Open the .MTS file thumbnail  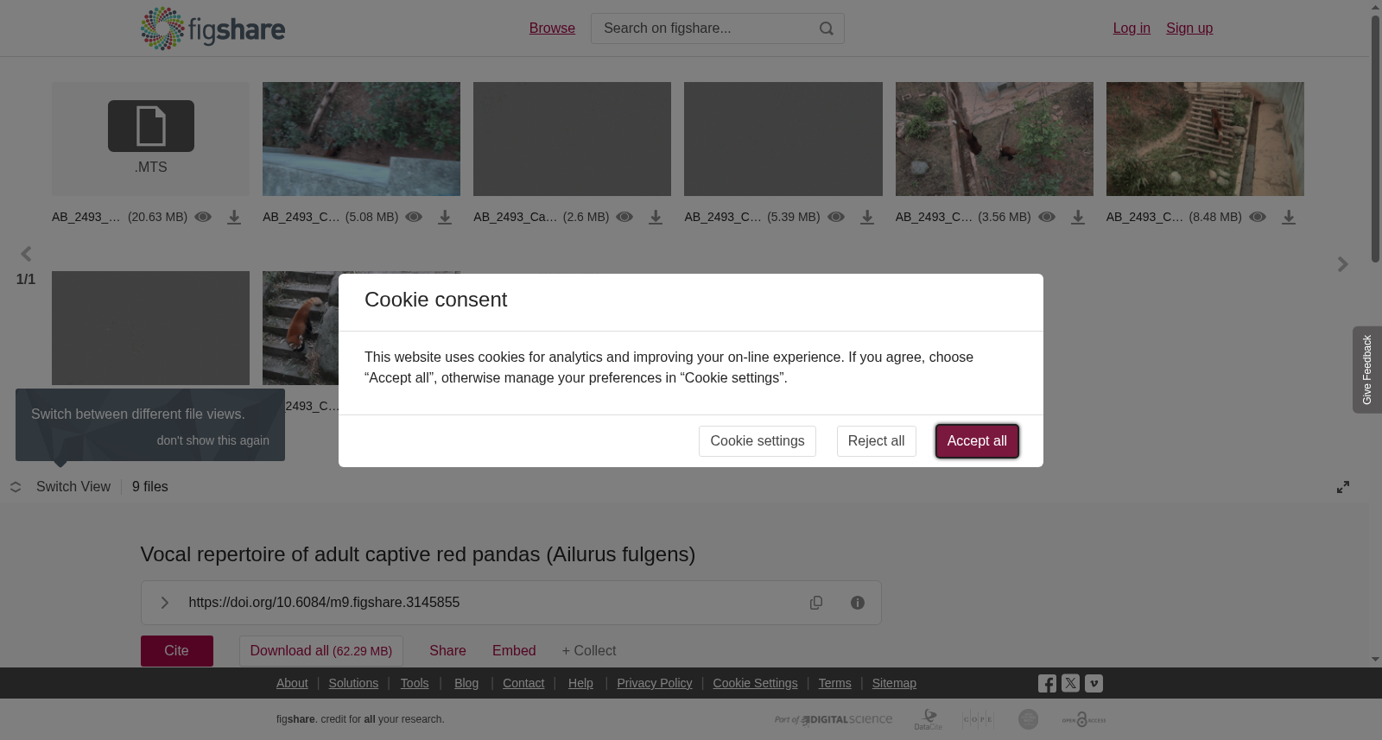pyautogui.click(x=150, y=139)
